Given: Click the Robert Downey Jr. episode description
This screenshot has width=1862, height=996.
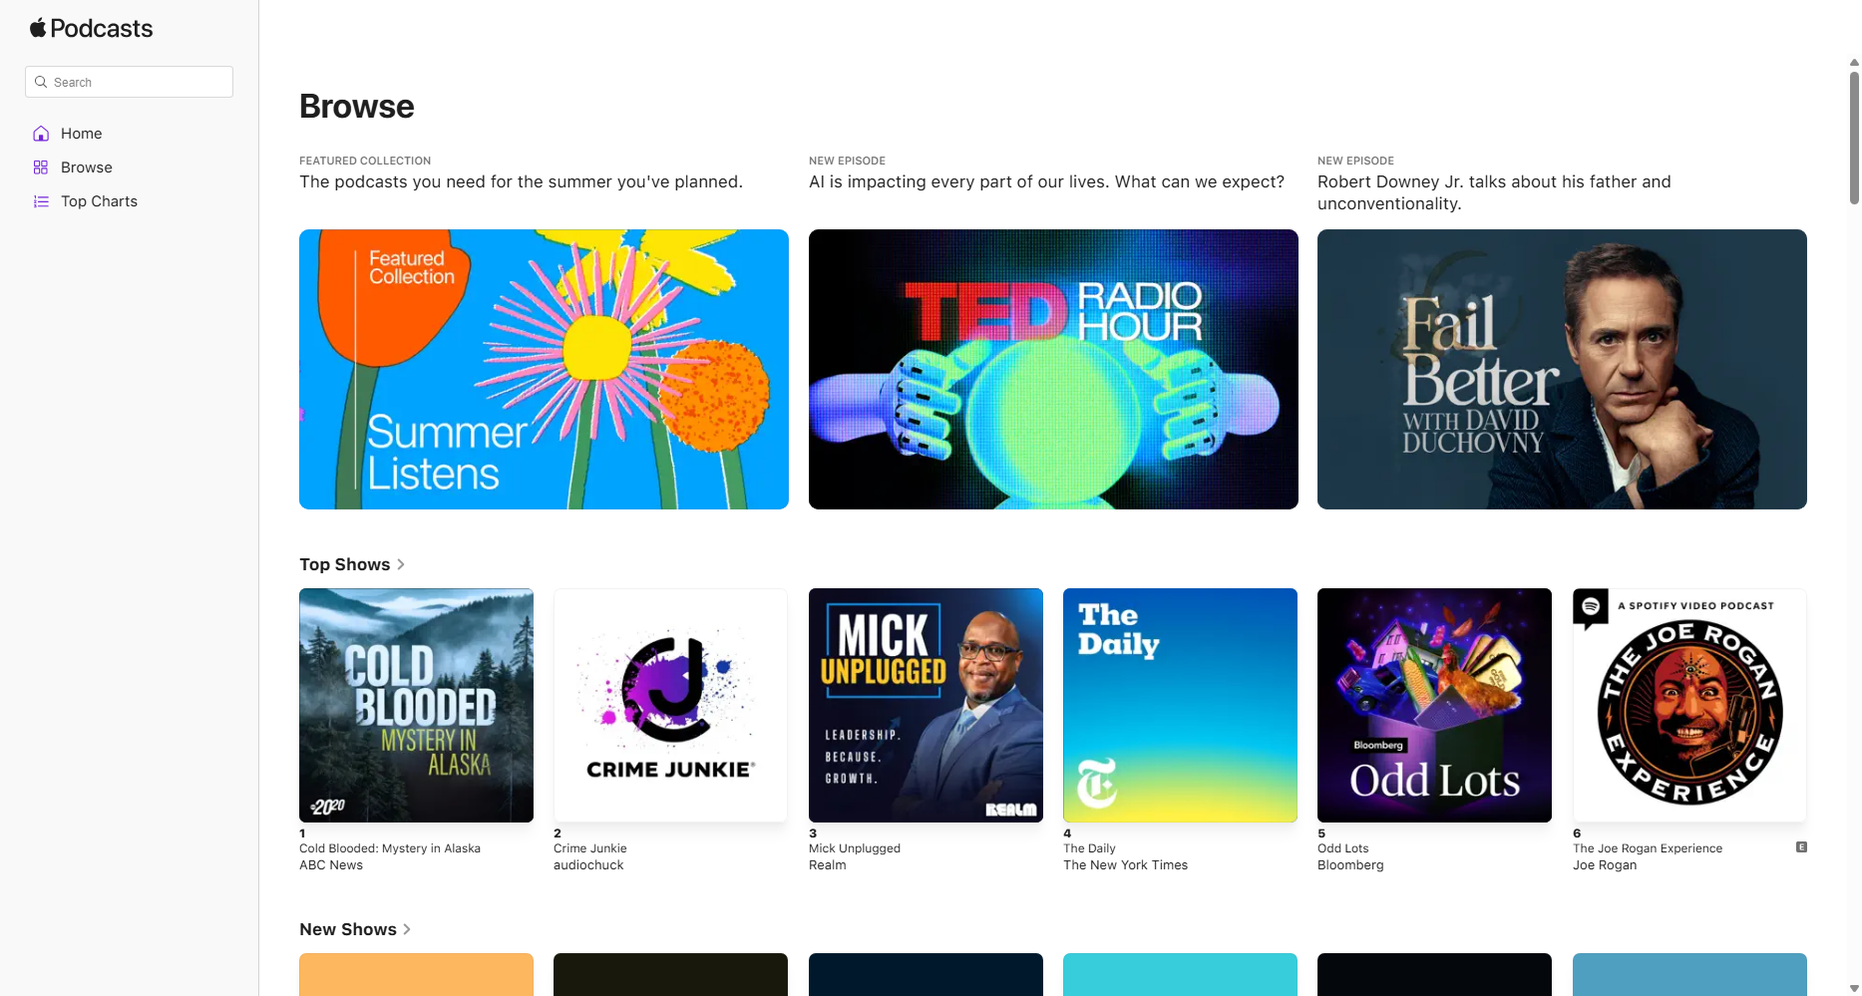Looking at the screenshot, I should point(1494,192).
